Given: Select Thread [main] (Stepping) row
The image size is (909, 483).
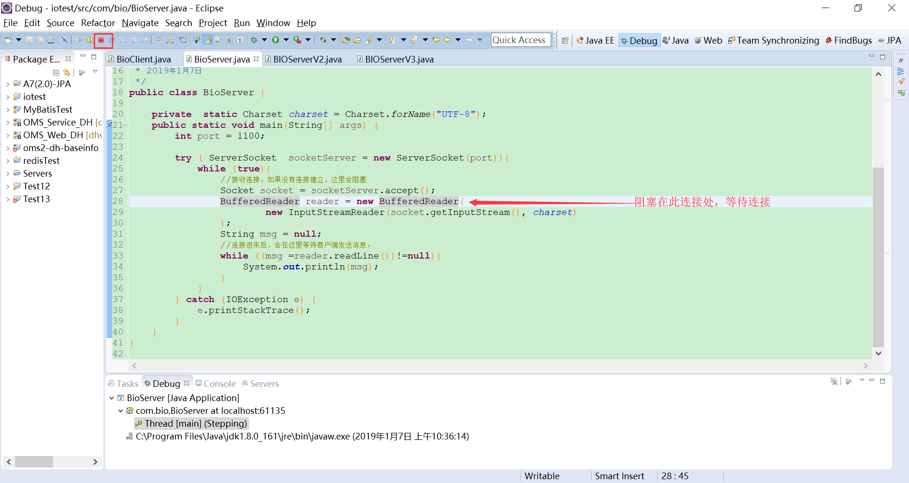Looking at the screenshot, I should pos(191,424).
